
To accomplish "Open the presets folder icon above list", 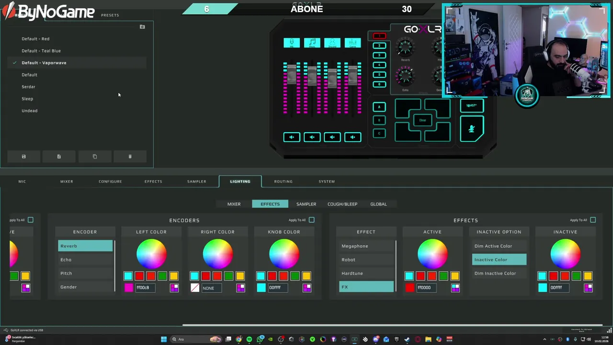I will [142, 27].
